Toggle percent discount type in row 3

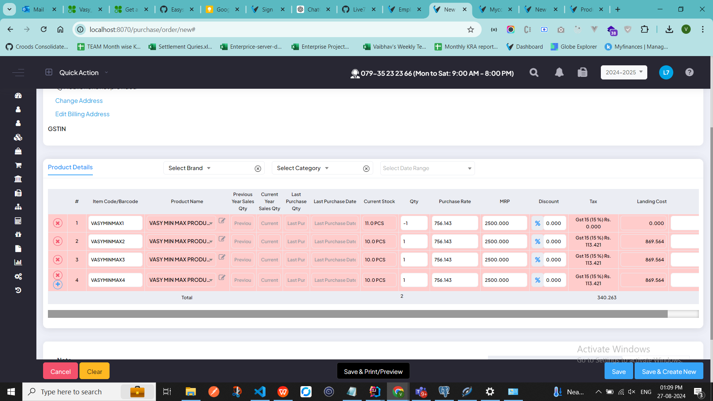click(537, 260)
